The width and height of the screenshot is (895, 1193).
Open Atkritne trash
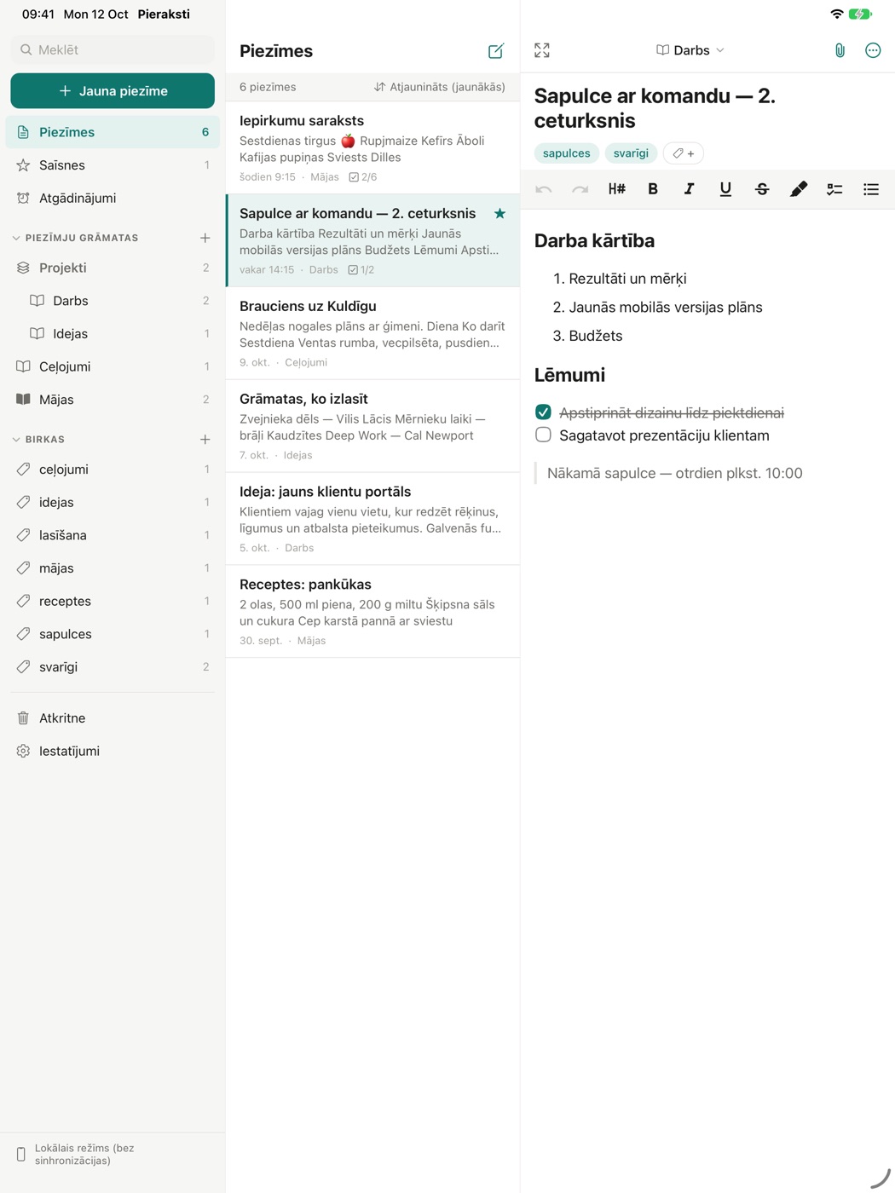pos(113,718)
